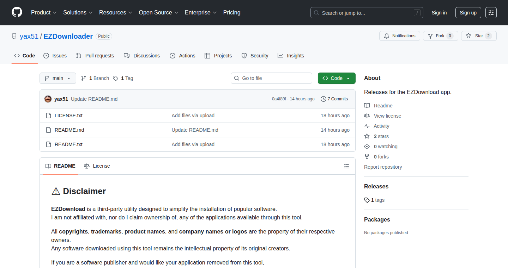Open the LICENSE.txt file
The height and width of the screenshot is (268, 508).
point(68,116)
